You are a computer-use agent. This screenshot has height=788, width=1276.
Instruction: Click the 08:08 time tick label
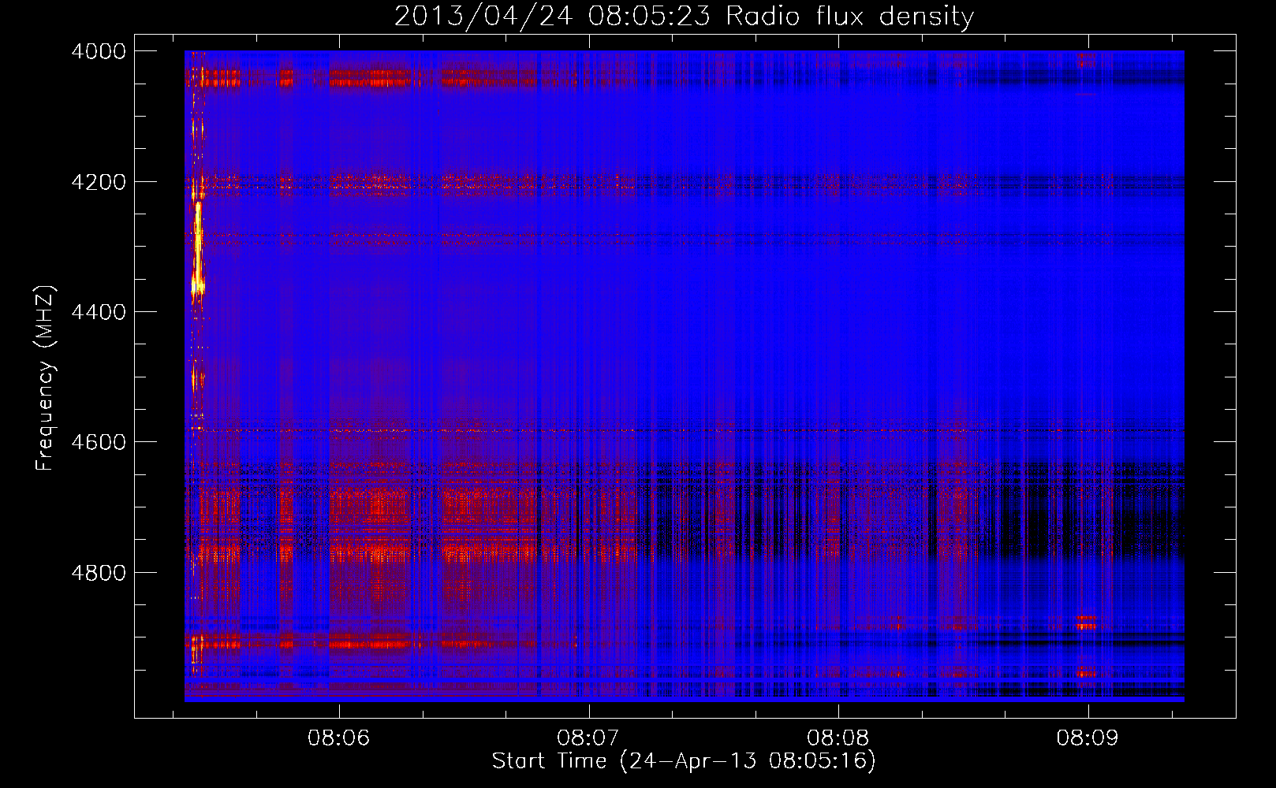tap(838, 738)
